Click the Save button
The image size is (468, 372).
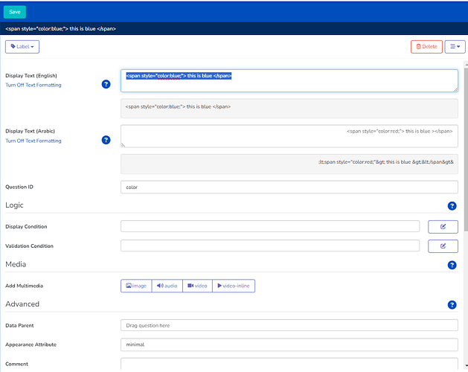15,12
